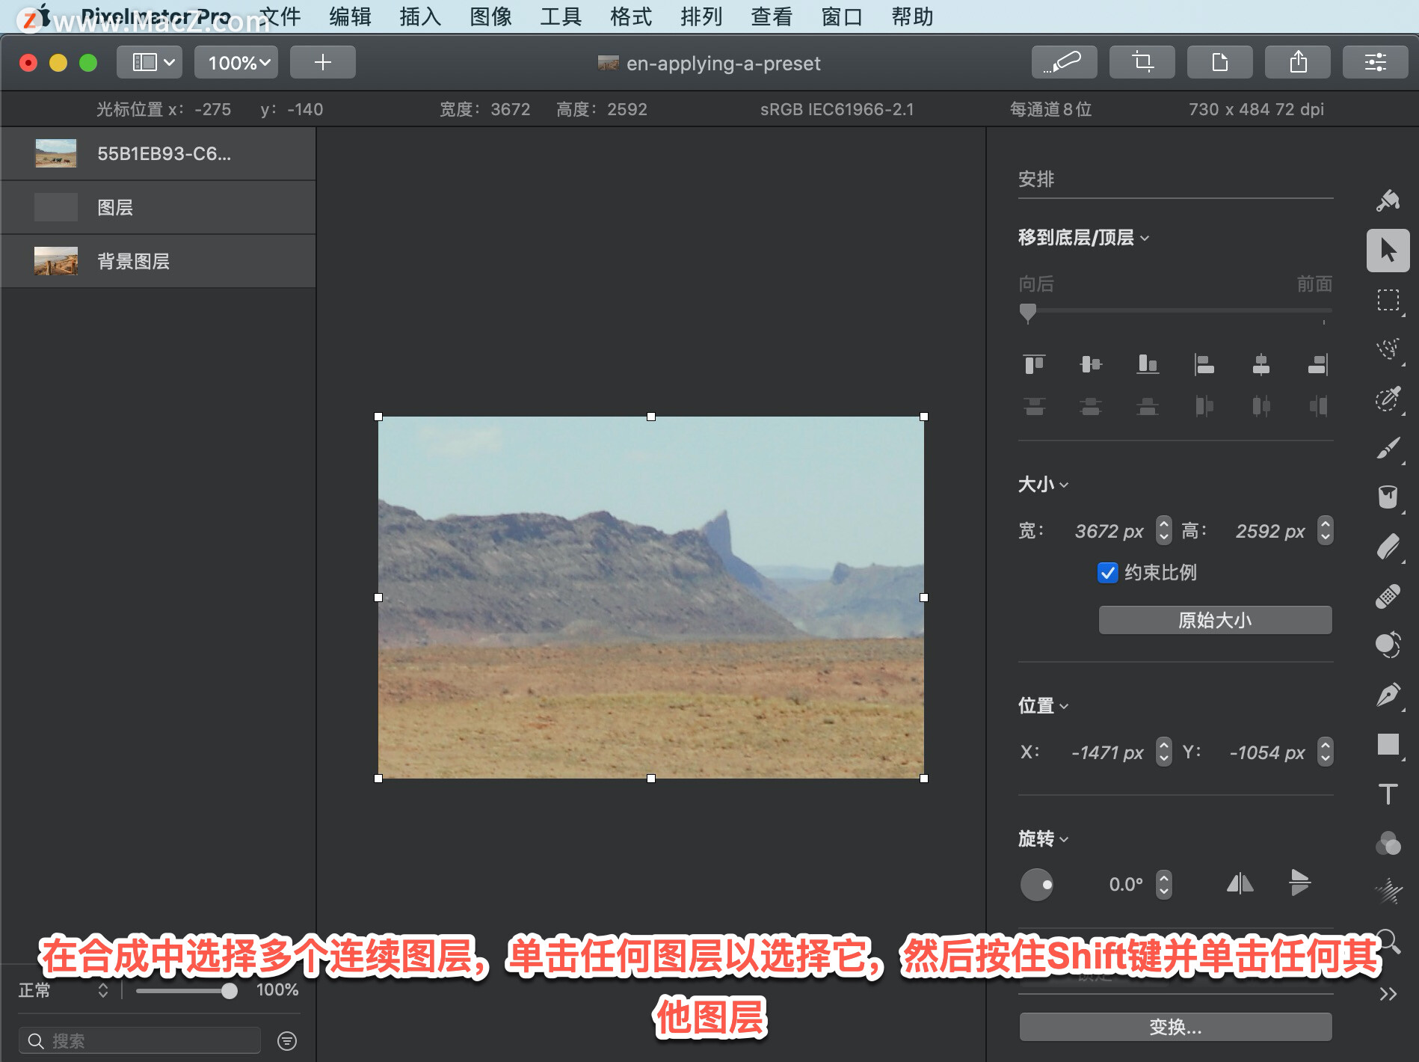Image resolution: width=1419 pixels, height=1062 pixels.
Task: Collapse the 大小 section
Action: click(x=1043, y=485)
